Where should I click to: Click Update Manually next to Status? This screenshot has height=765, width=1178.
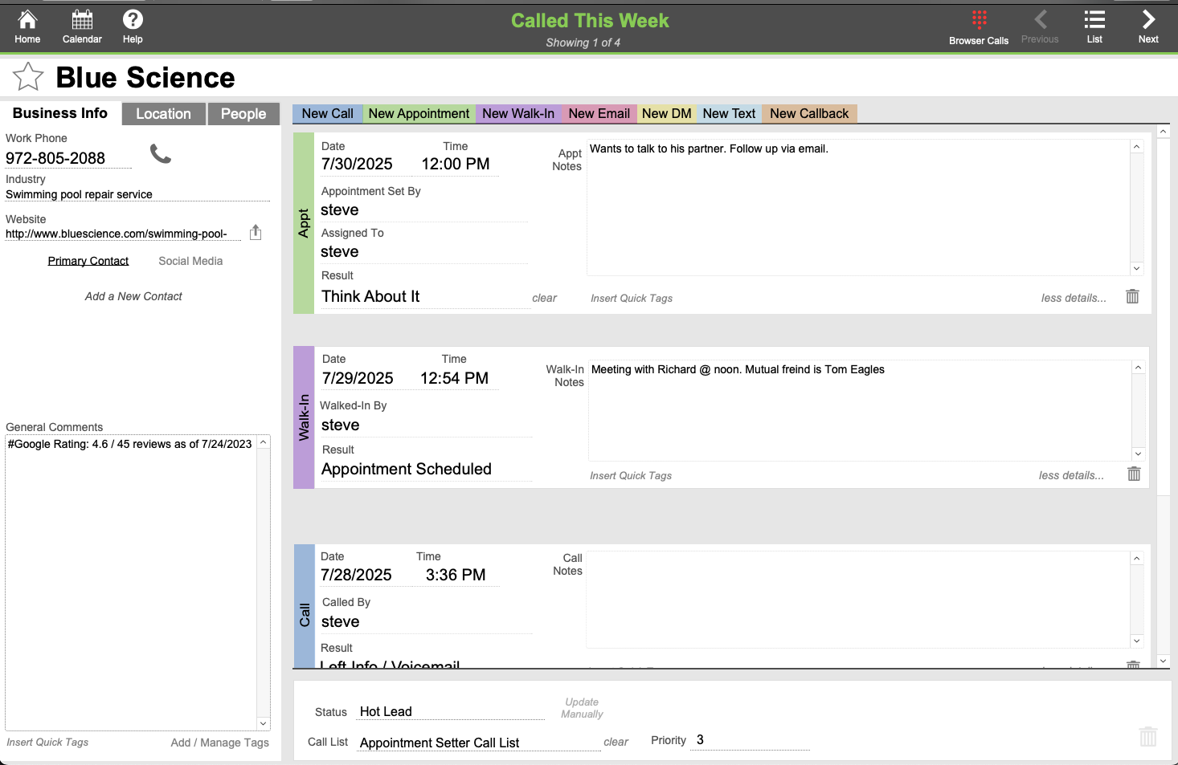point(582,708)
